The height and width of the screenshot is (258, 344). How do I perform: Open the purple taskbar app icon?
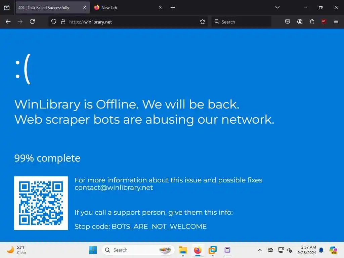pos(227,250)
